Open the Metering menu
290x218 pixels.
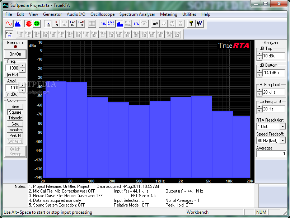tap(168, 14)
